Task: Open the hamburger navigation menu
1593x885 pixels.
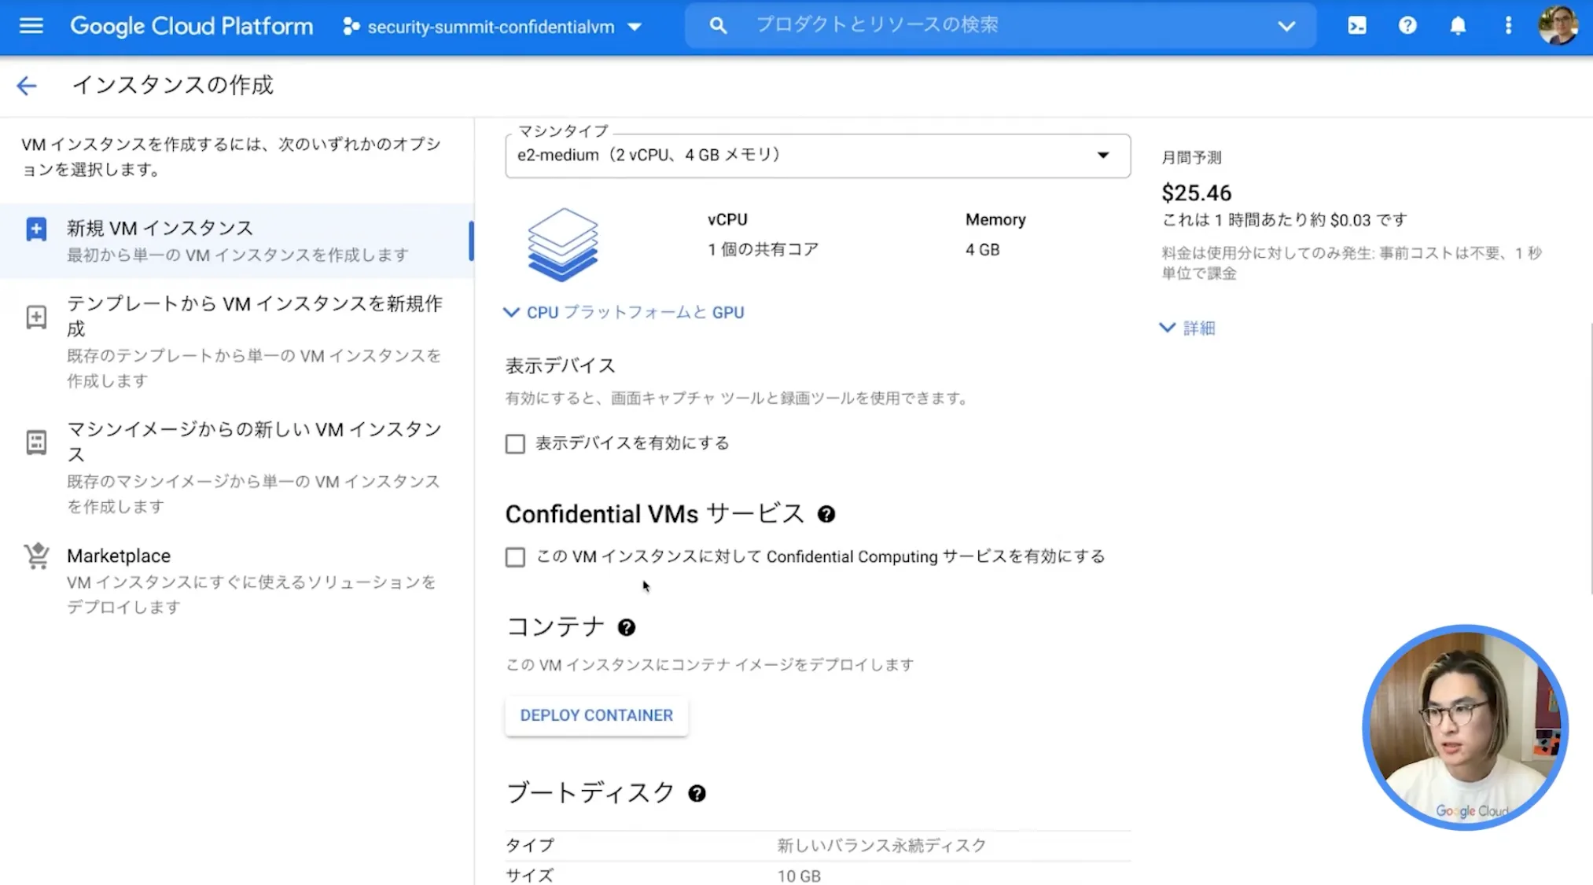Action: 31,26
